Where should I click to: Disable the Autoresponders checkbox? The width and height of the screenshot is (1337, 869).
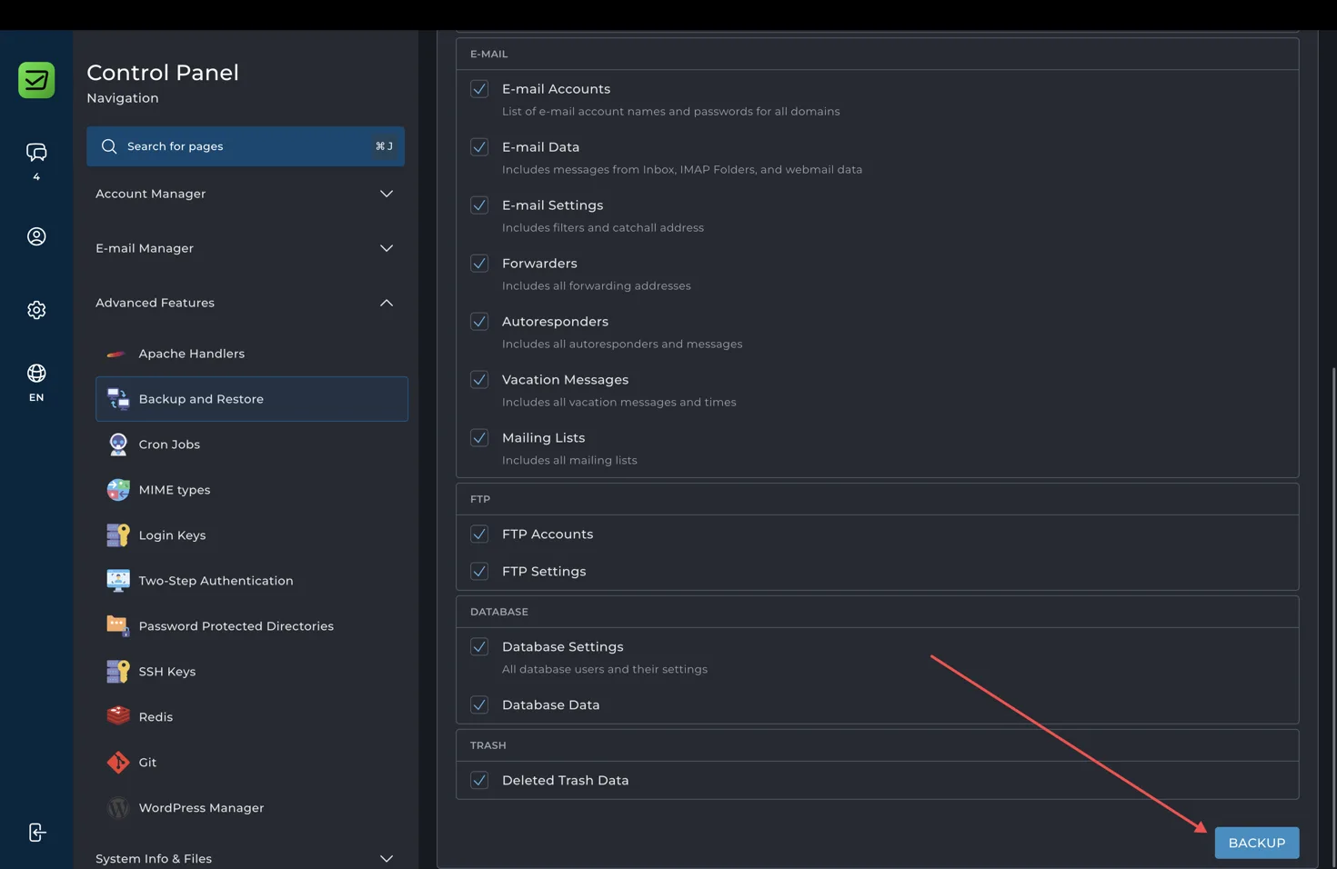479,322
